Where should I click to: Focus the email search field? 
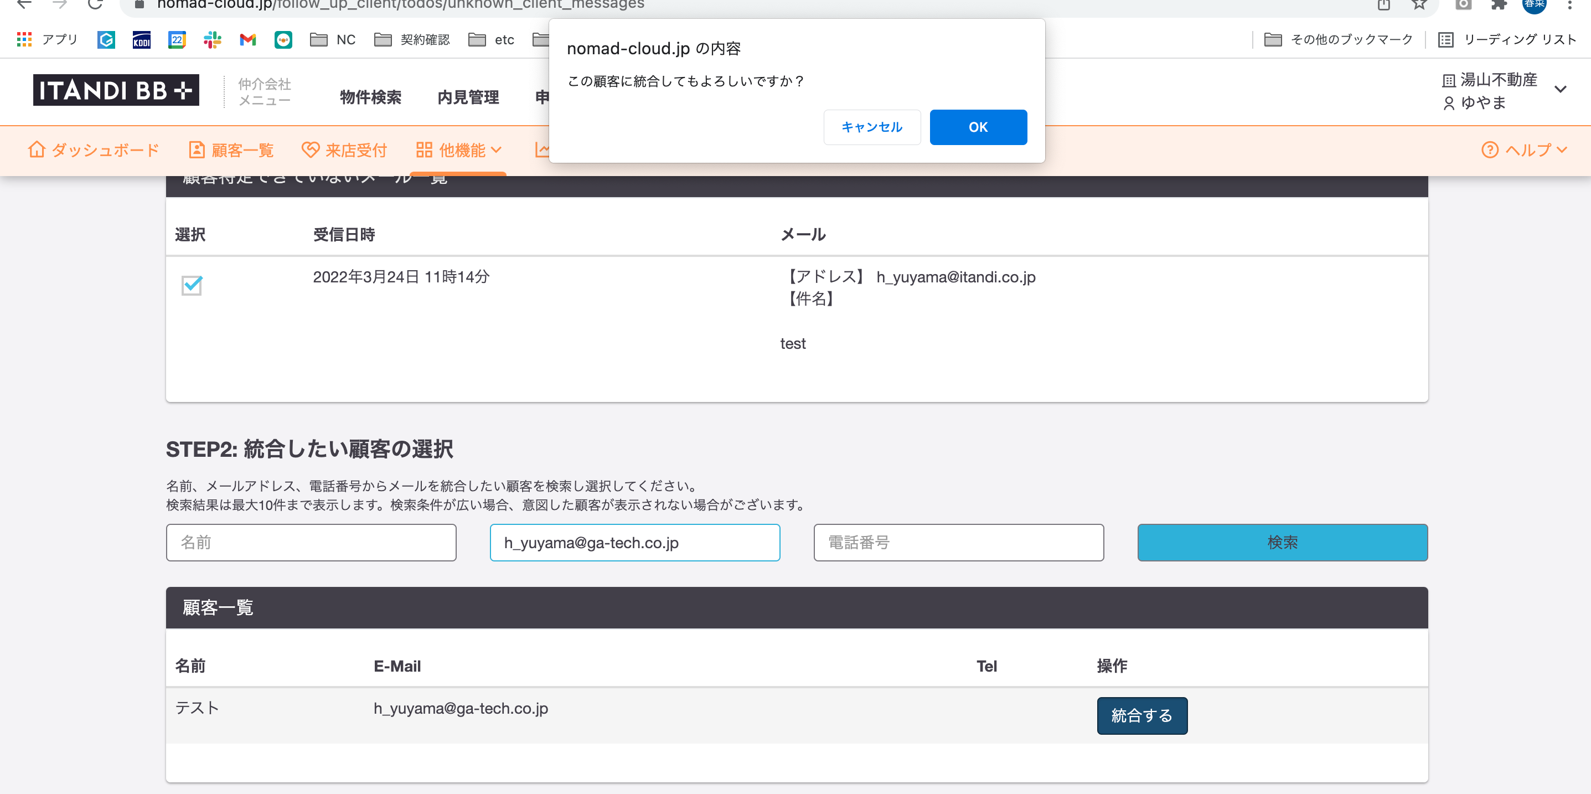634,543
